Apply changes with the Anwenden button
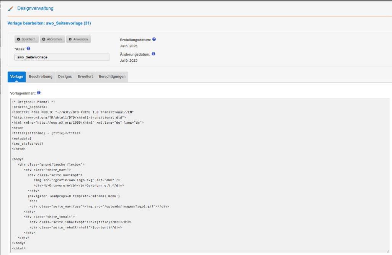This screenshot has height=255, width=392. click(x=78, y=39)
